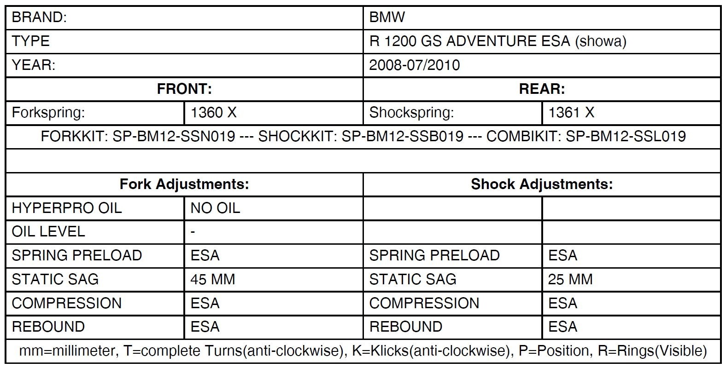Click the Shock Adjustments: heading
726x368 pixels.
[542, 184]
